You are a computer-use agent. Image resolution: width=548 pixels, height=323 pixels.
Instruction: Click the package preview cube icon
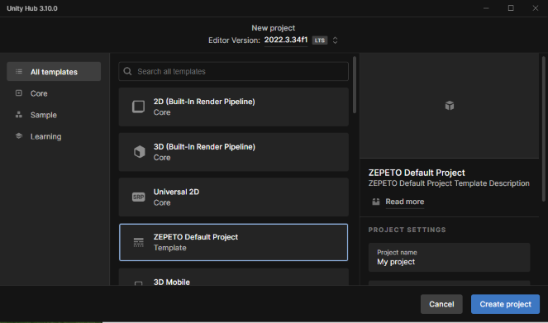[450, 106]
